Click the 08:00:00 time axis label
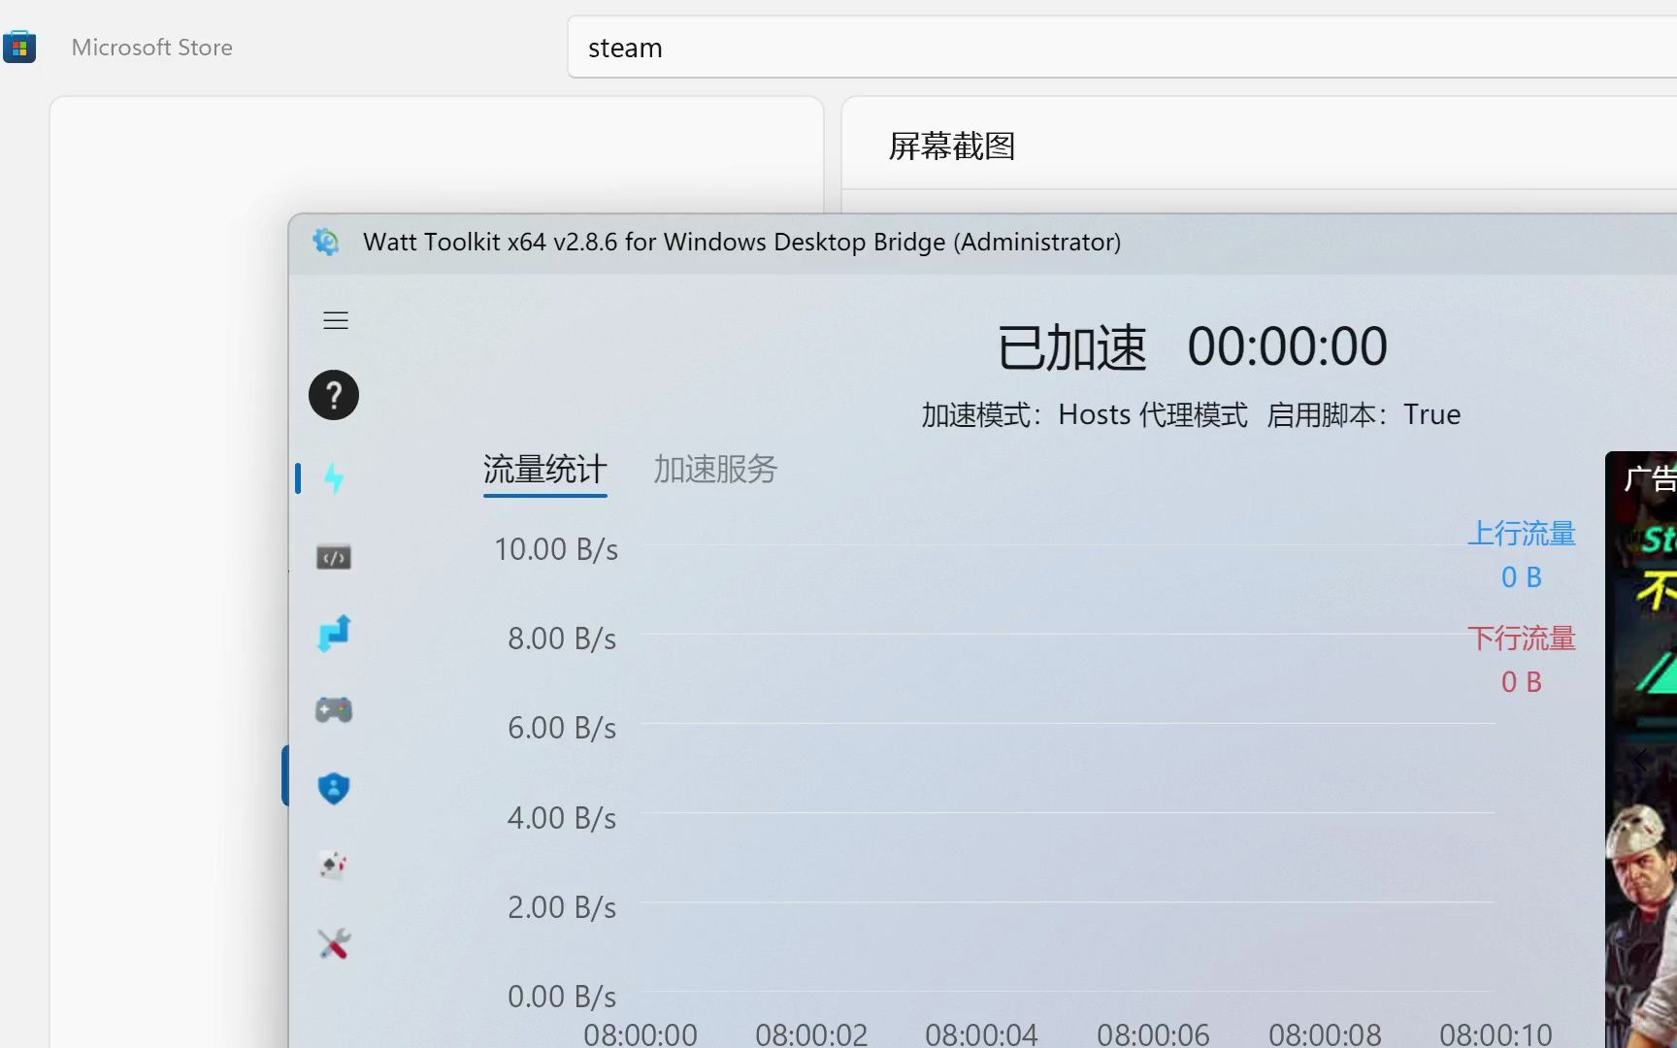The image size is (1677, 1048). (641, 1034)
